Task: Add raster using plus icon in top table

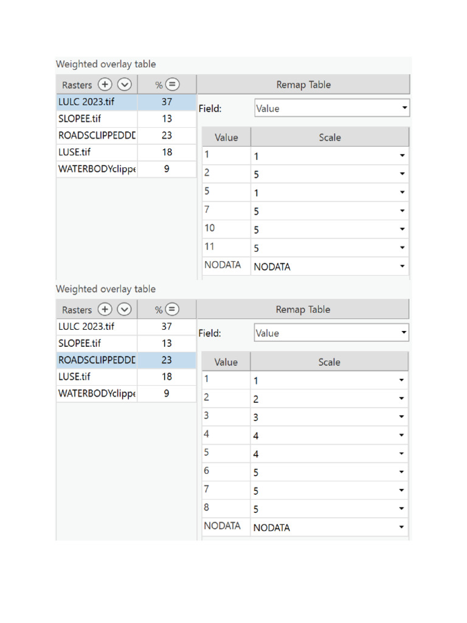Action: click(x=105, y=84)
